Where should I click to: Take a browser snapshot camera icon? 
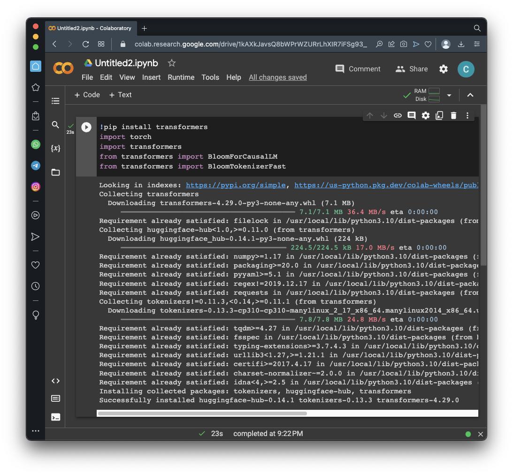click(x=404, y=44)
